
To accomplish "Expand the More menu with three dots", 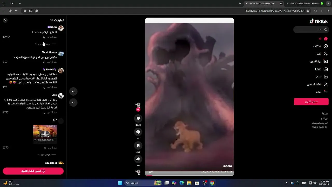I will 326,92.
